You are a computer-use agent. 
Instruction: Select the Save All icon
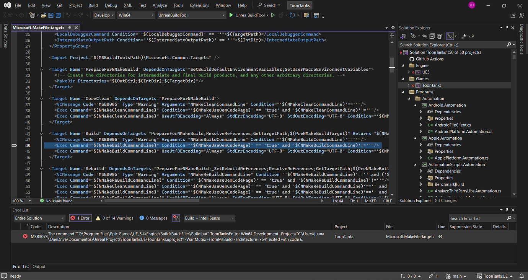click(58, 15)
